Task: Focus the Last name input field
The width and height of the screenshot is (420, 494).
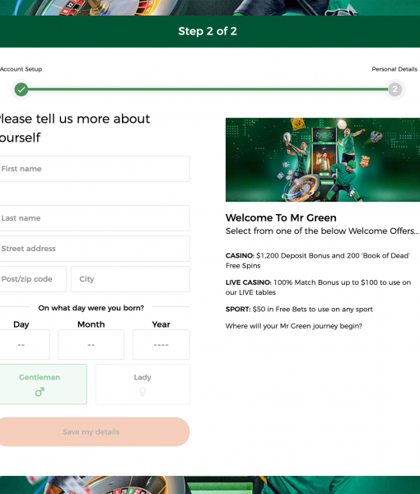Action: click(x=95, y=218)
